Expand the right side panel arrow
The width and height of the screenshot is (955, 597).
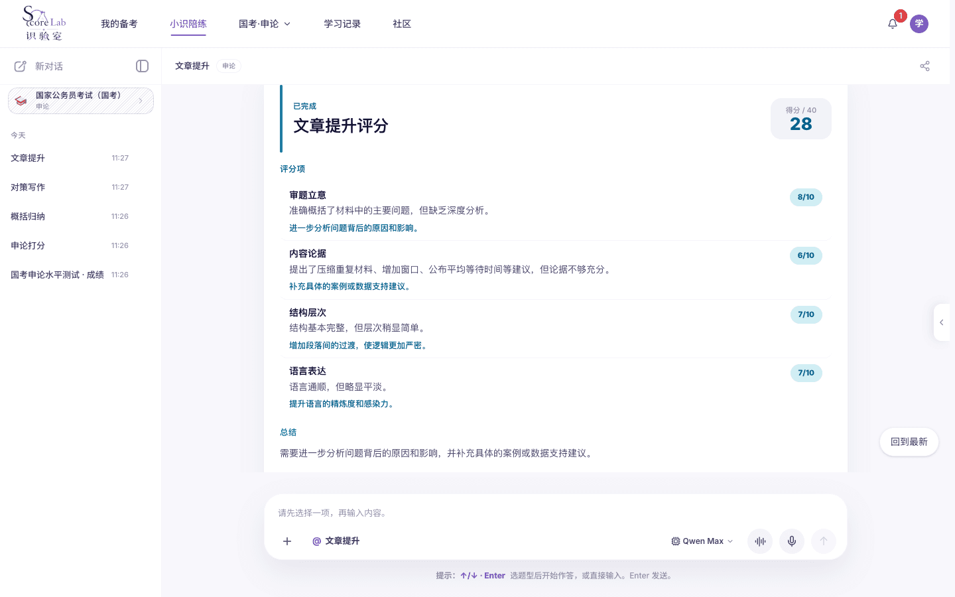pos(942,322)
